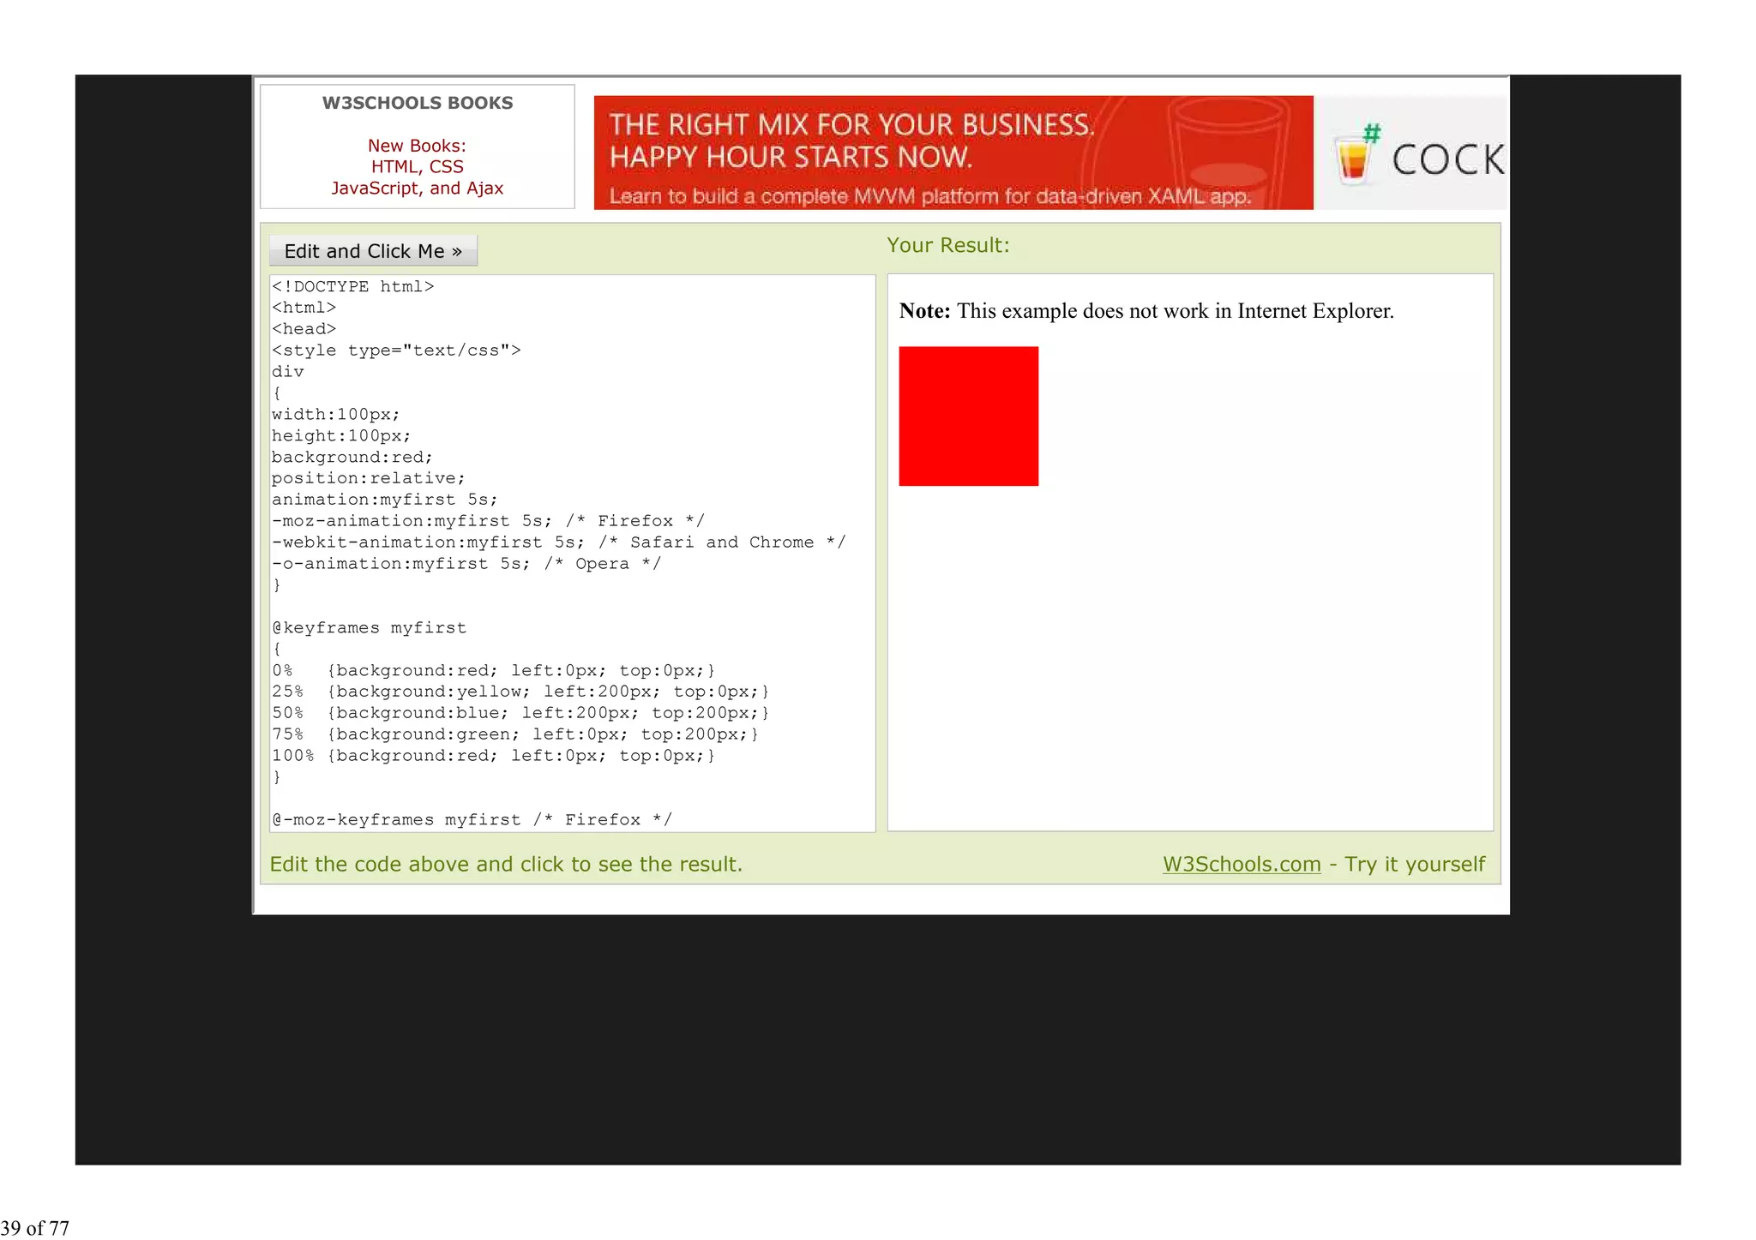Image resolution: width=1756 pixels, height=1240 pixels.
Task: Click the red MVVM platform banner ad
Action: pos(952,153)
